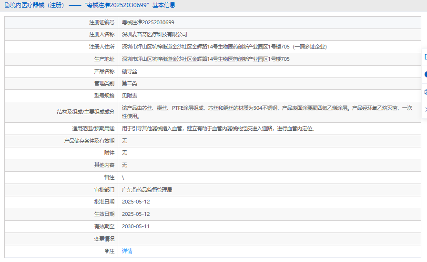Screen dimensions: 427x262
Task: Click the 生产地址 row label
Action: click(104, 59)
